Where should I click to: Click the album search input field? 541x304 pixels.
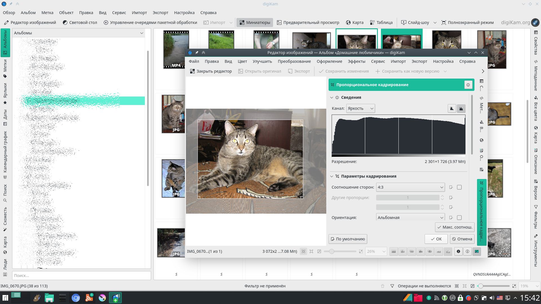[81, 276]
